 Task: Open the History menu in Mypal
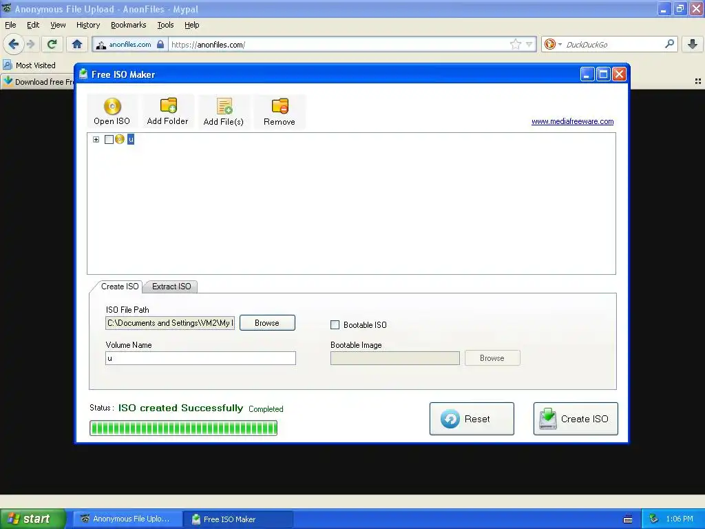tap(87, 25)
